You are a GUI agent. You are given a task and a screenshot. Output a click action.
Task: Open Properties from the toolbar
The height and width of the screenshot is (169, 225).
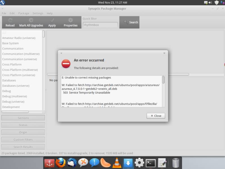71,23
